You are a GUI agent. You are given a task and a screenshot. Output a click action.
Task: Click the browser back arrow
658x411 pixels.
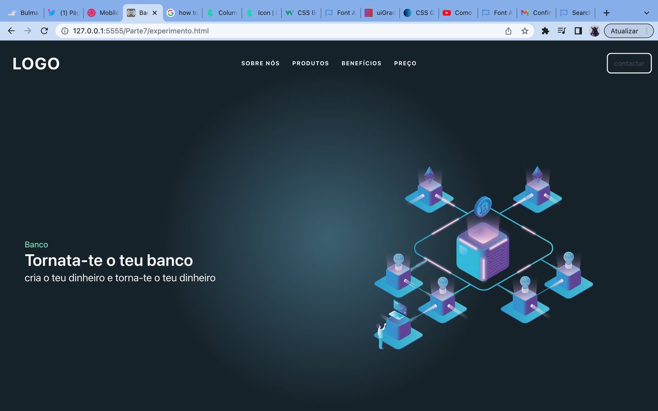tap(11, 31)
